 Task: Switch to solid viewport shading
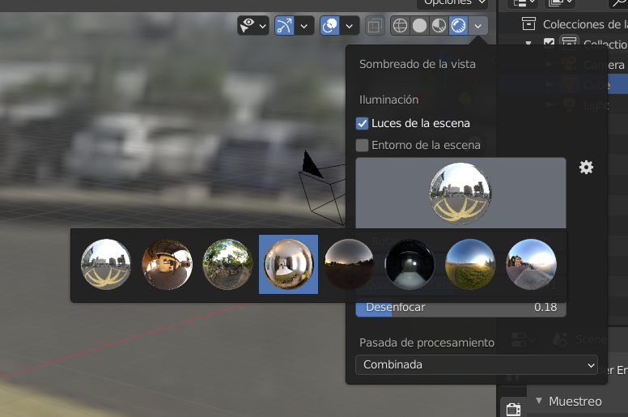419,26
